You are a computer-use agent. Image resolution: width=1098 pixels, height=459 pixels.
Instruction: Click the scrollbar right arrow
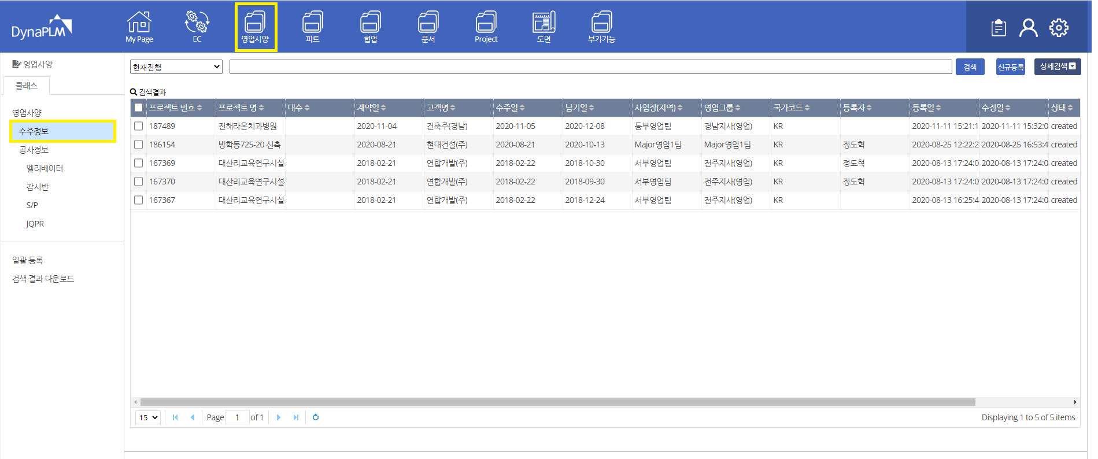(1075, 402)
